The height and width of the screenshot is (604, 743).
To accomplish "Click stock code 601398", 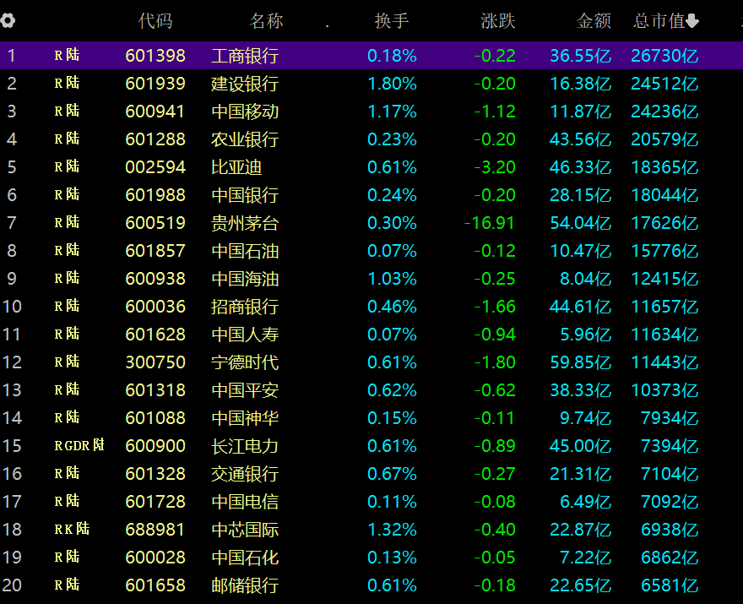I will [155, 56].
